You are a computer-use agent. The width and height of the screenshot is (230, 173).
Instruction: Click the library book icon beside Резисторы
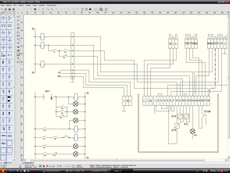tap(2, 13)
